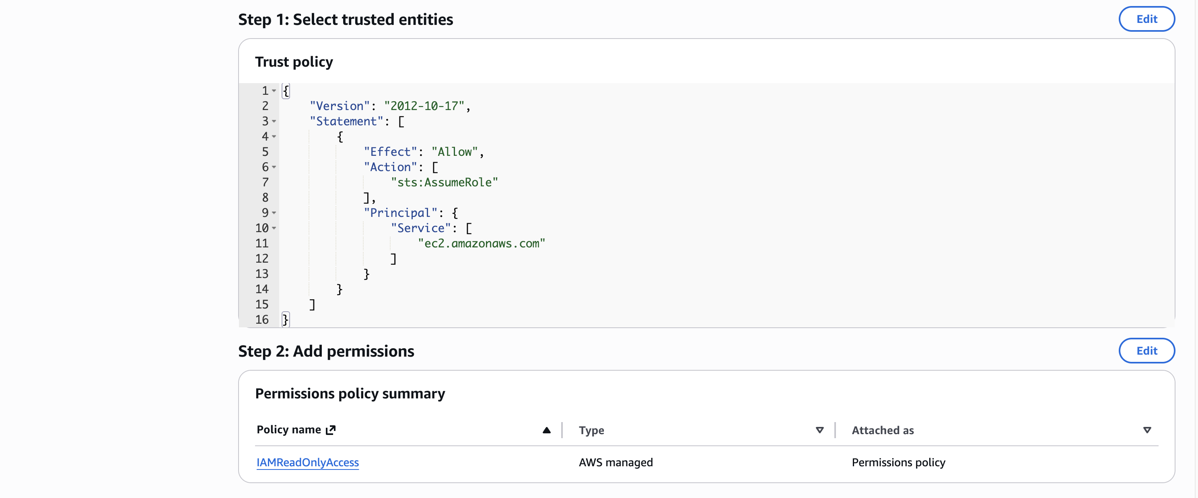Click Edit button for Step 1 trusted entities
Screen dimensions: 1198x498
(1146, 19)
